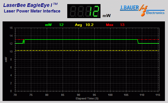Click the vertical mW axis title
Screen dimensions: 168x103
(x=6, y=59)
